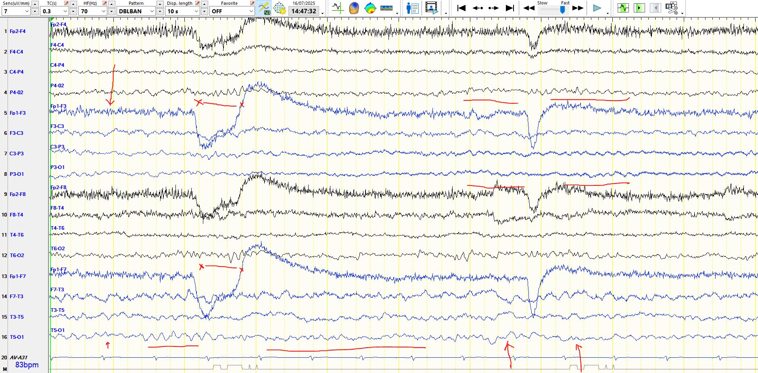Open the spectrogram (DSA) display

click(x=386, y=8)
